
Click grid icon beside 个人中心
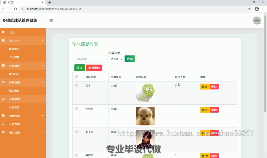[3, 41]
